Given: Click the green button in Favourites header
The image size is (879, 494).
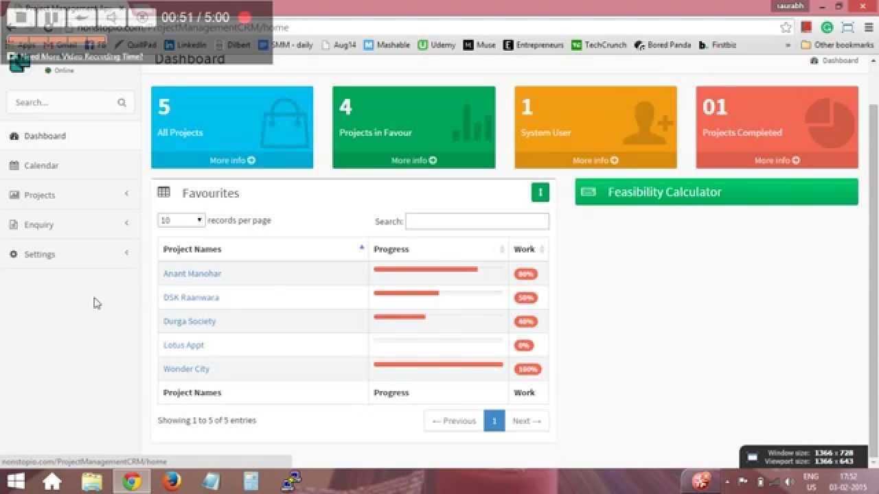Looking at the screenshot, I should pyautogui.click(x=540, y=193).
